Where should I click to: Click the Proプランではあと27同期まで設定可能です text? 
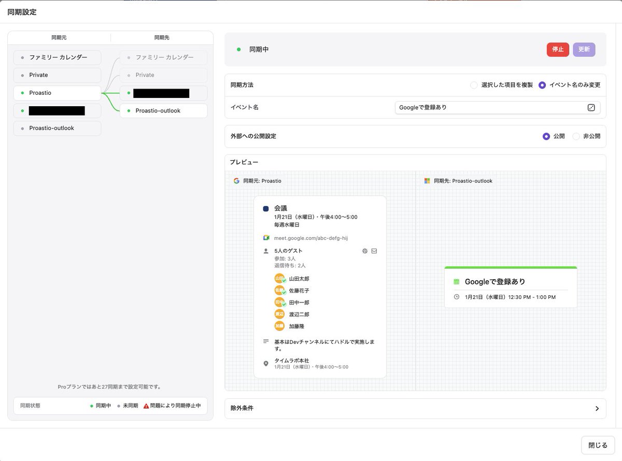click(110, 387)
